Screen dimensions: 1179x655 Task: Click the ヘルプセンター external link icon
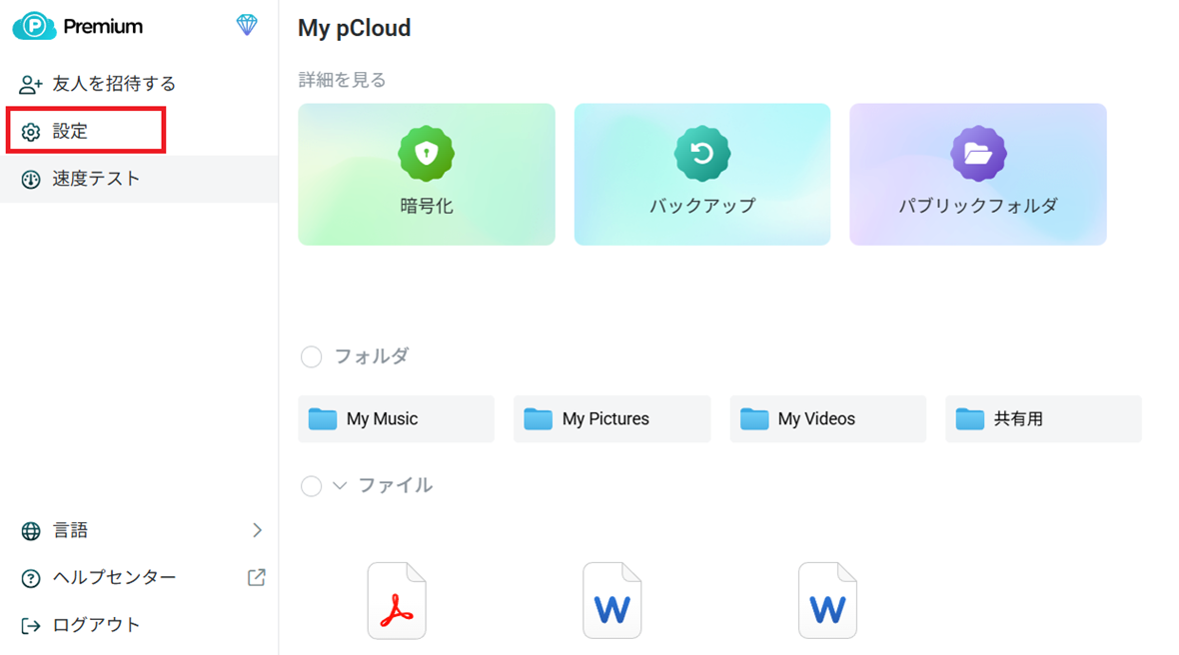coord(257,577)
